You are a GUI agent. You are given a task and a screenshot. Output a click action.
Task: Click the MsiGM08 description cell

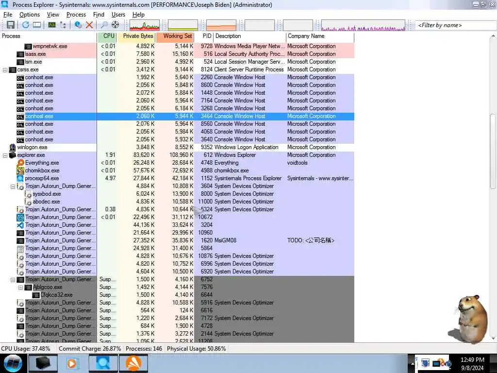click(225, 240)
